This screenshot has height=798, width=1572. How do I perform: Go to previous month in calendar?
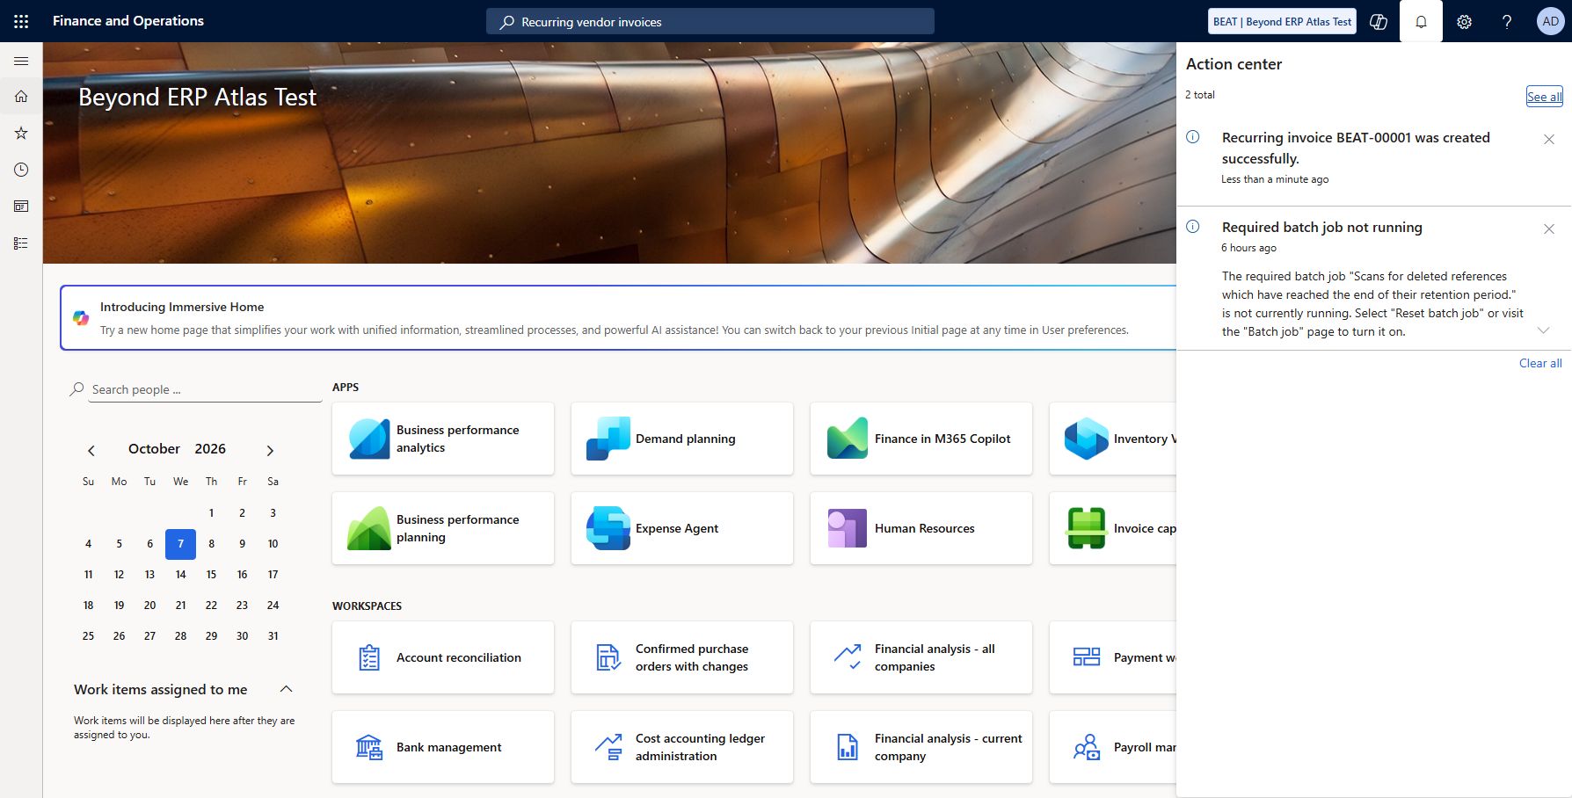(x=91, y=450)
